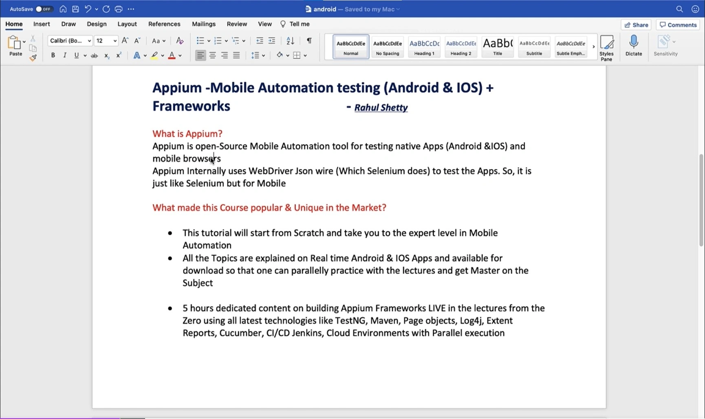Click the Dictate microphone button
Viewport: 705px width, 419px height.
pyautogui.click(x=634, y=46)
